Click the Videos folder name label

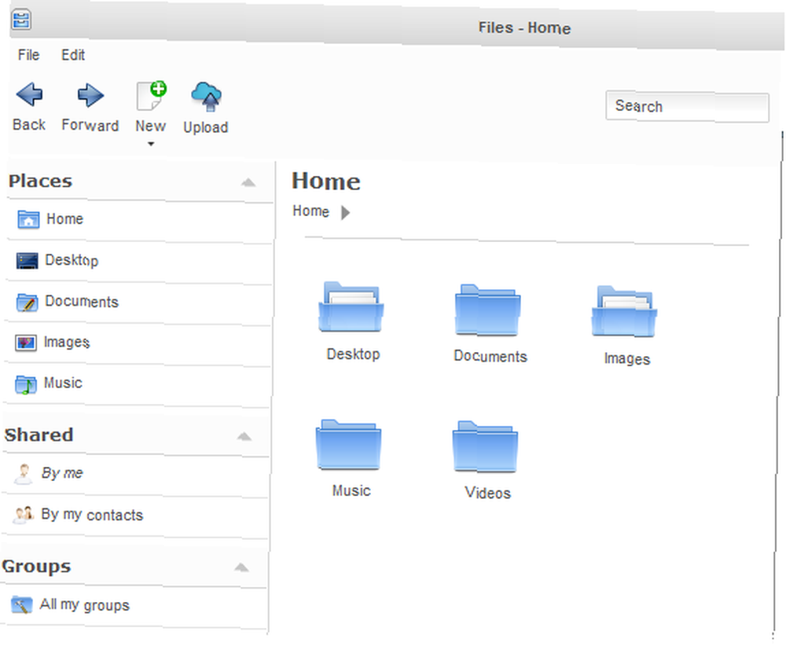coord(488,494)
